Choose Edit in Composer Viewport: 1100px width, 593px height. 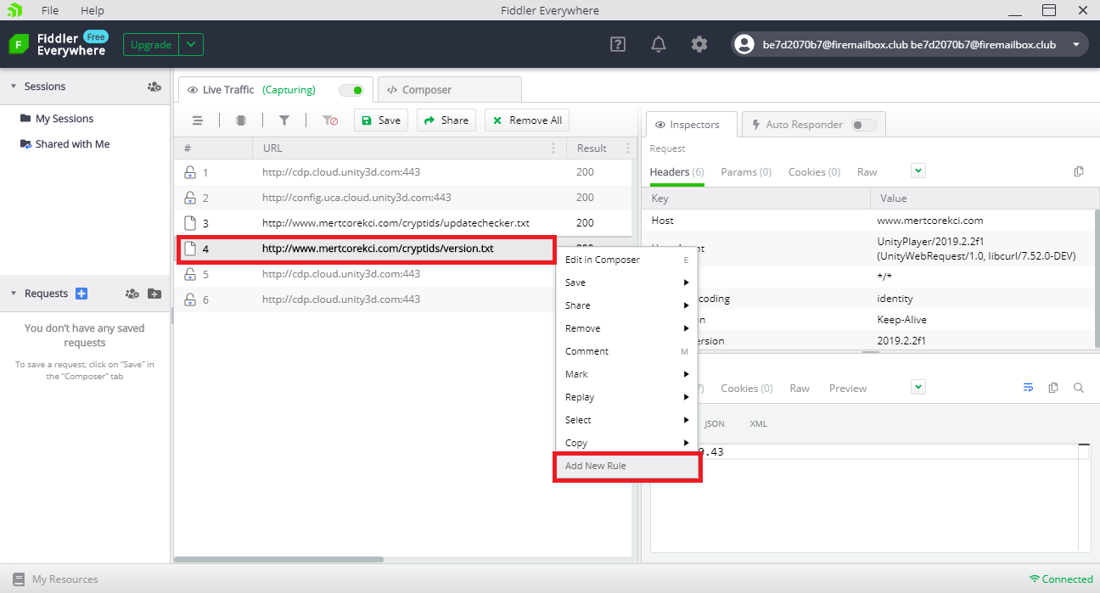(x=626, y=260)
